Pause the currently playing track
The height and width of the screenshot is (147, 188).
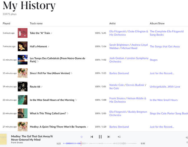[100, 137]
